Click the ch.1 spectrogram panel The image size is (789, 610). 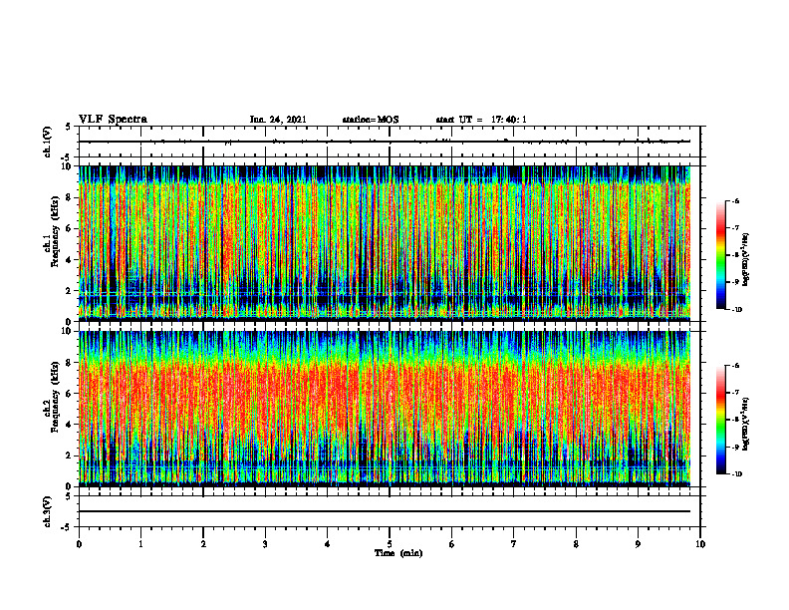385,243
